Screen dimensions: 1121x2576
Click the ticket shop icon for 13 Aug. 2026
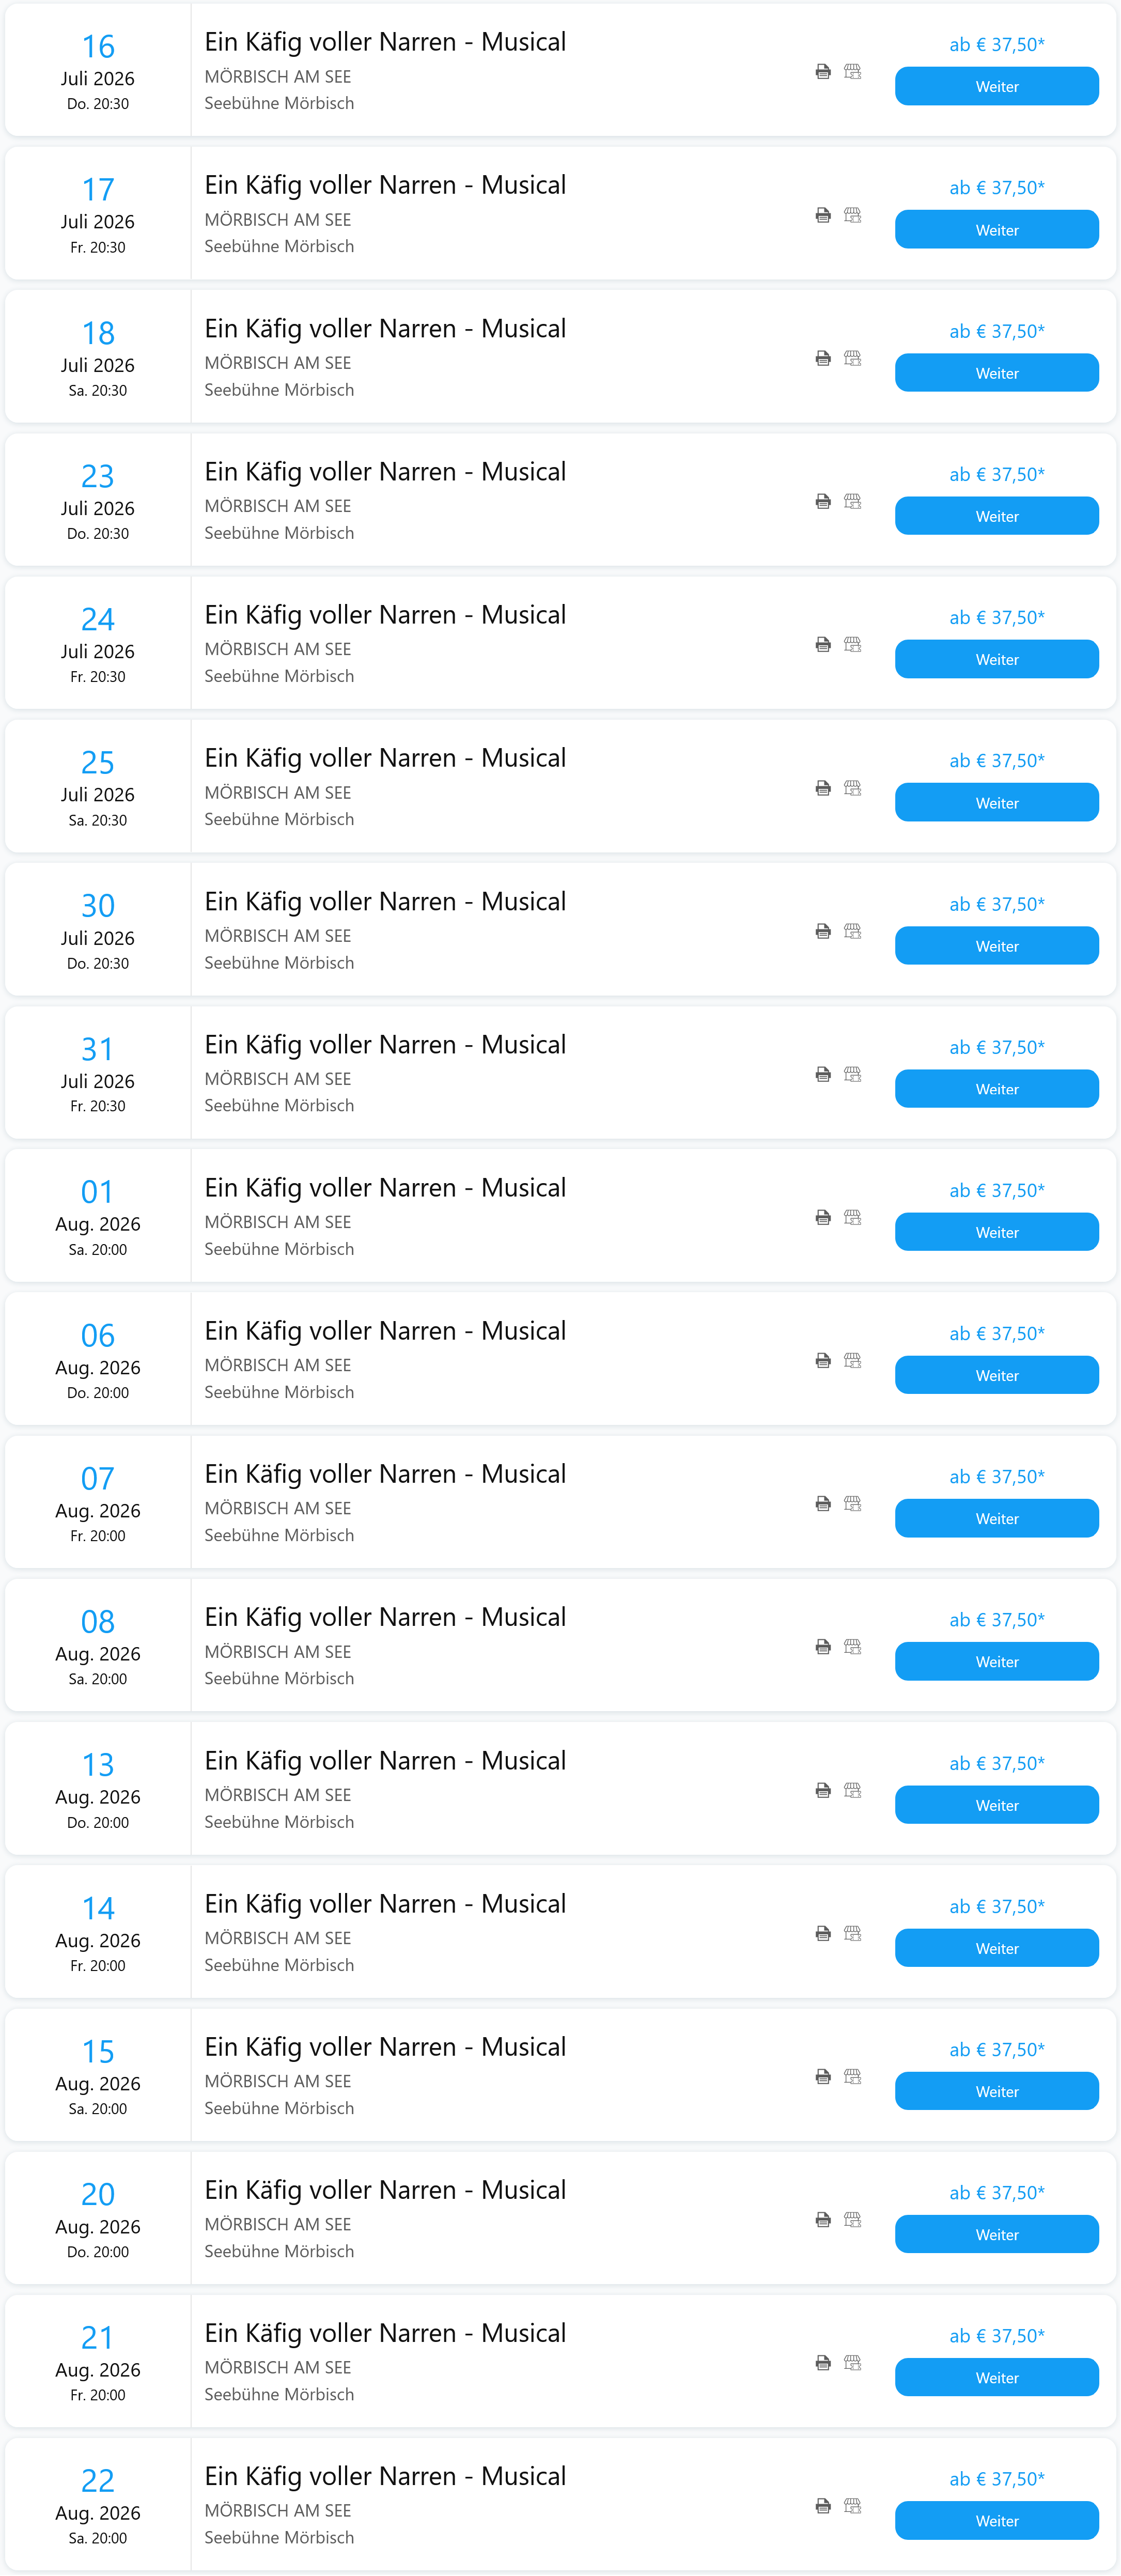tap(852, 1790)
